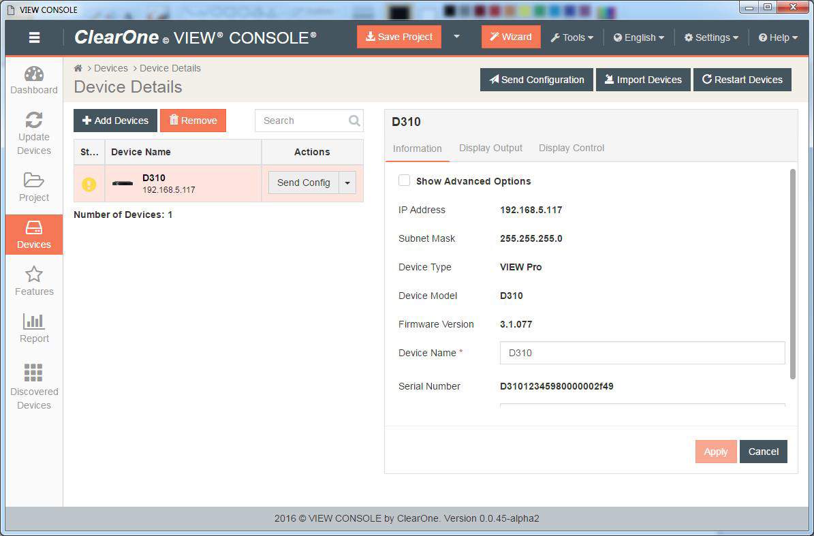Open the Project folder icon
814x536 pixels.
34,180
